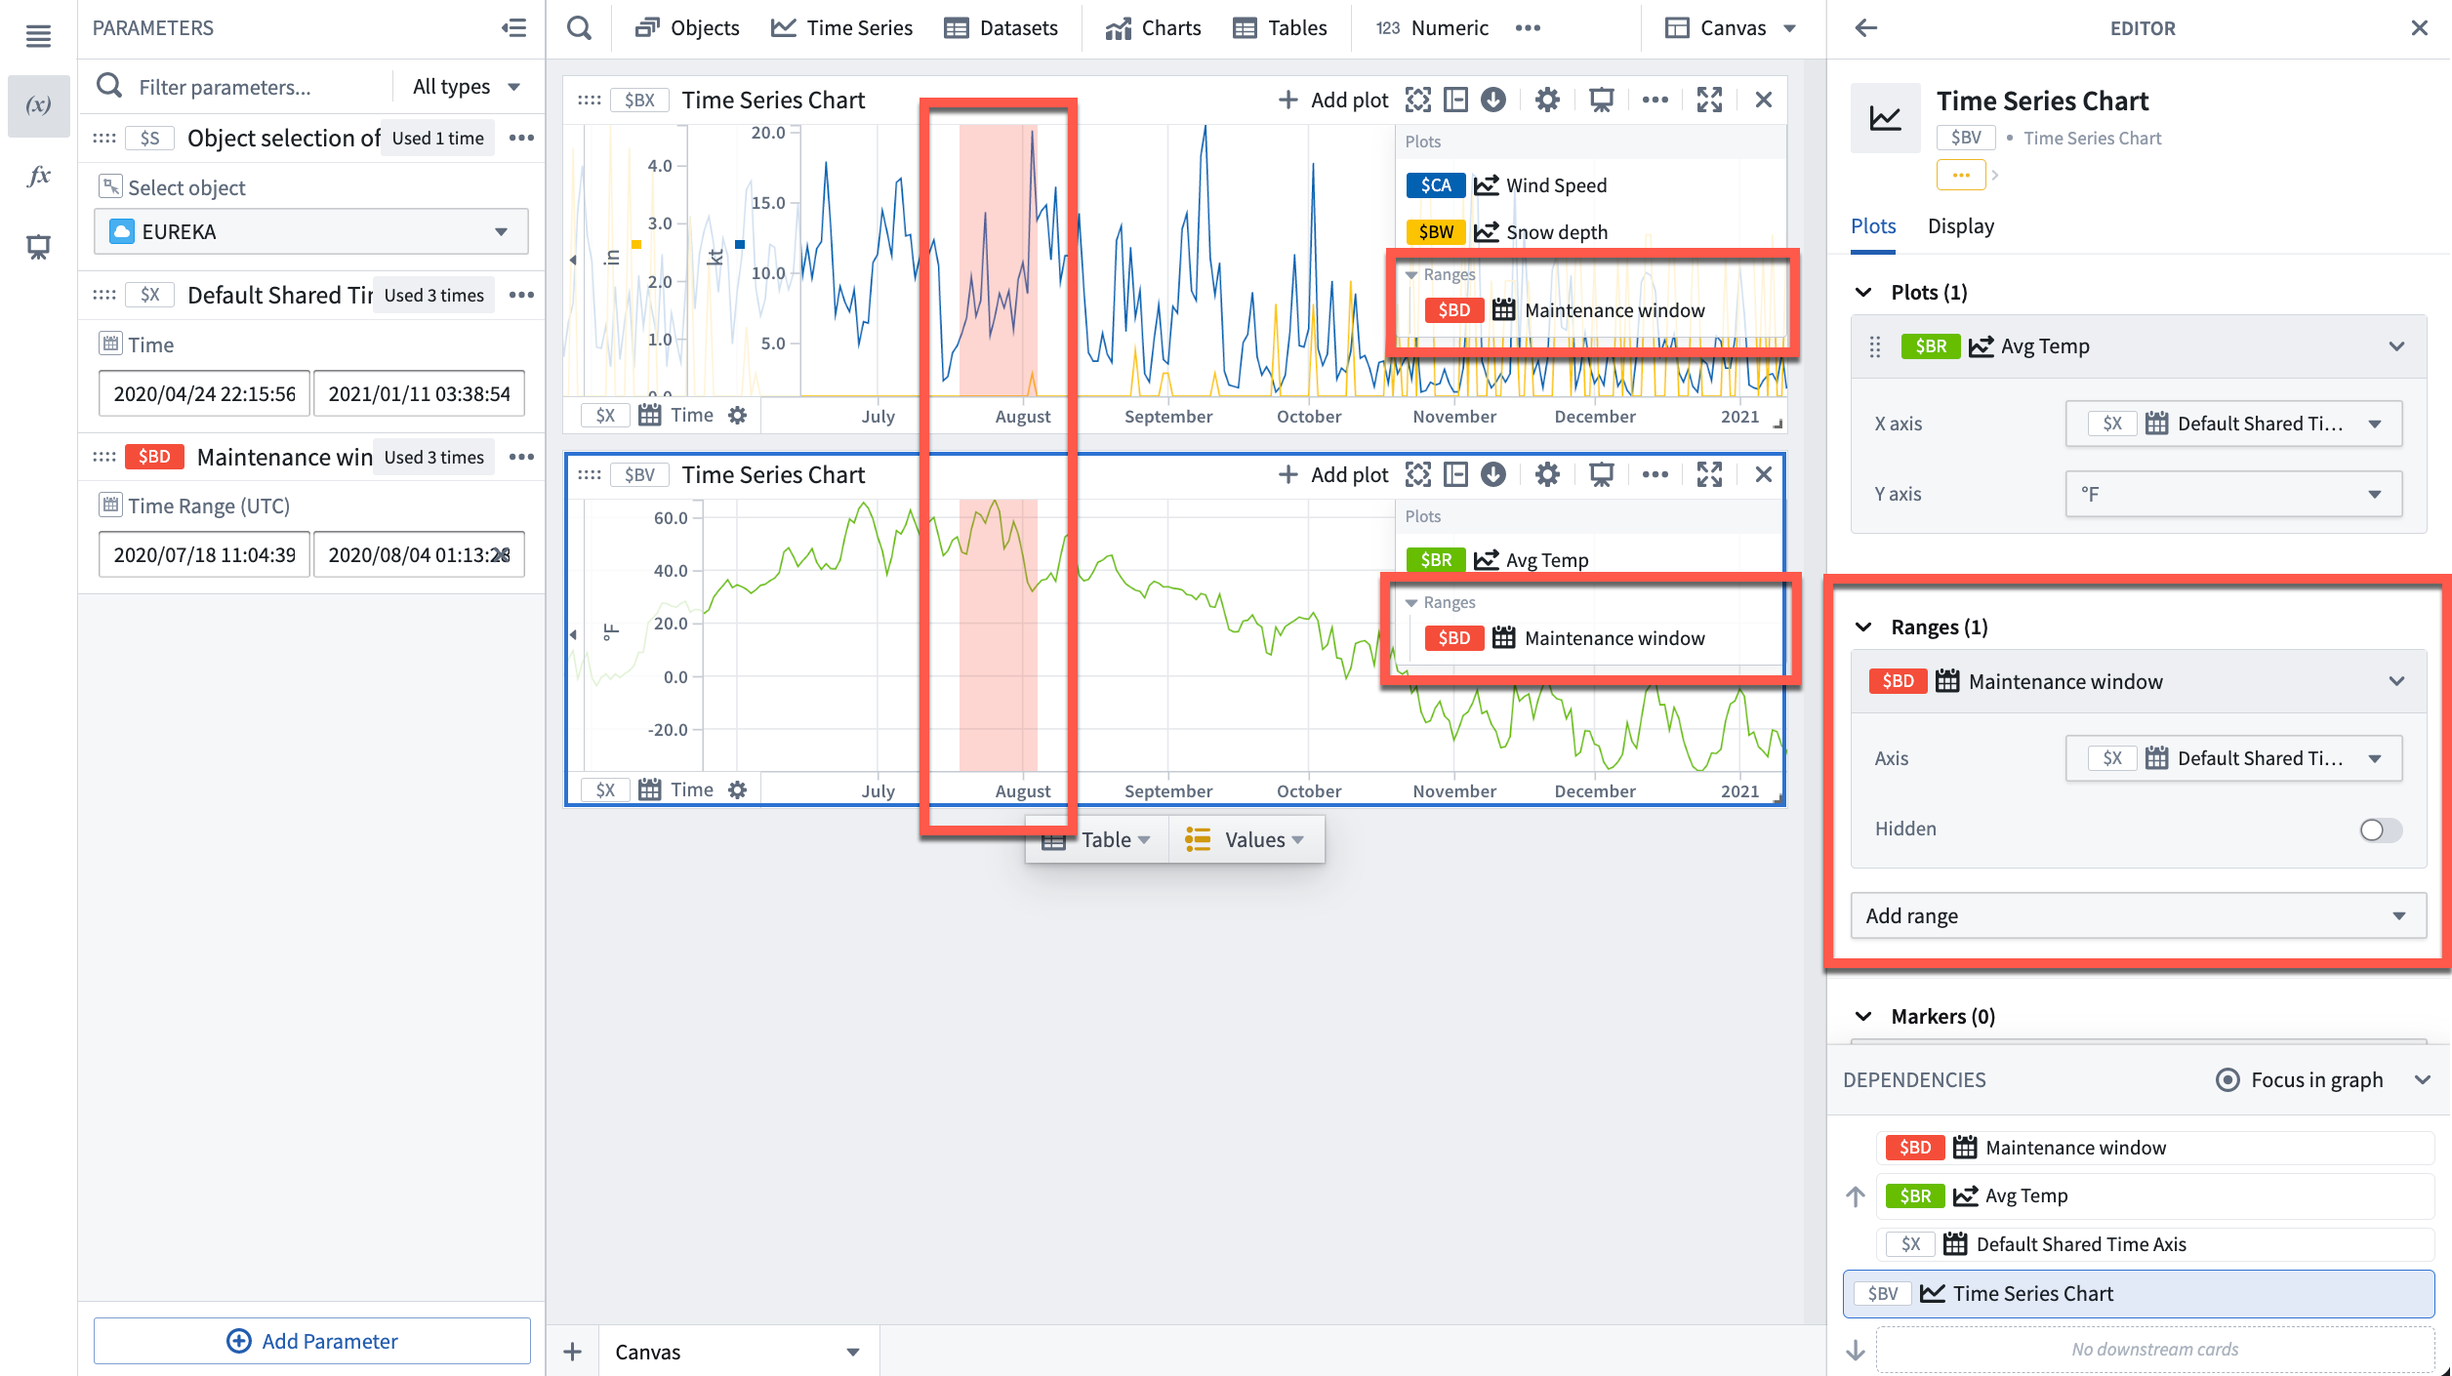Click the Table button below the charts
The width and height of the screenshot is (2452, 1376).
tap(1097, 839)
